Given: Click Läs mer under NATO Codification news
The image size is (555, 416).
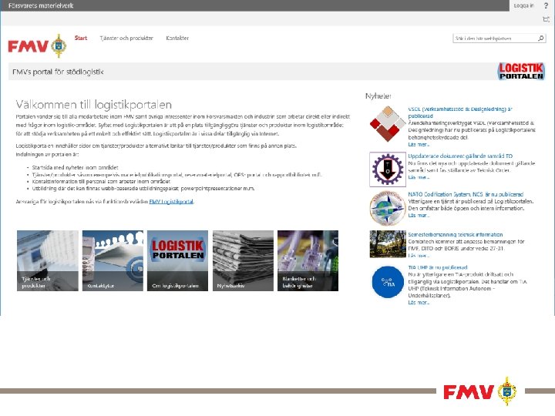Looking at the screenshot, I should tap(419, 215).
